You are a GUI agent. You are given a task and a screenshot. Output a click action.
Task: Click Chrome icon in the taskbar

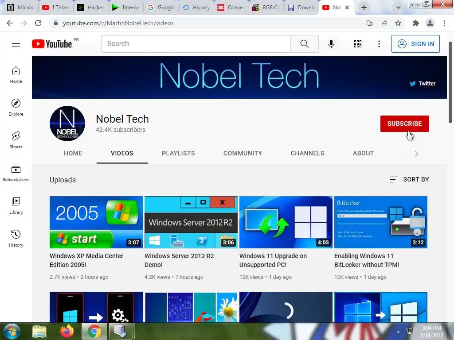[x=94, y=331]
